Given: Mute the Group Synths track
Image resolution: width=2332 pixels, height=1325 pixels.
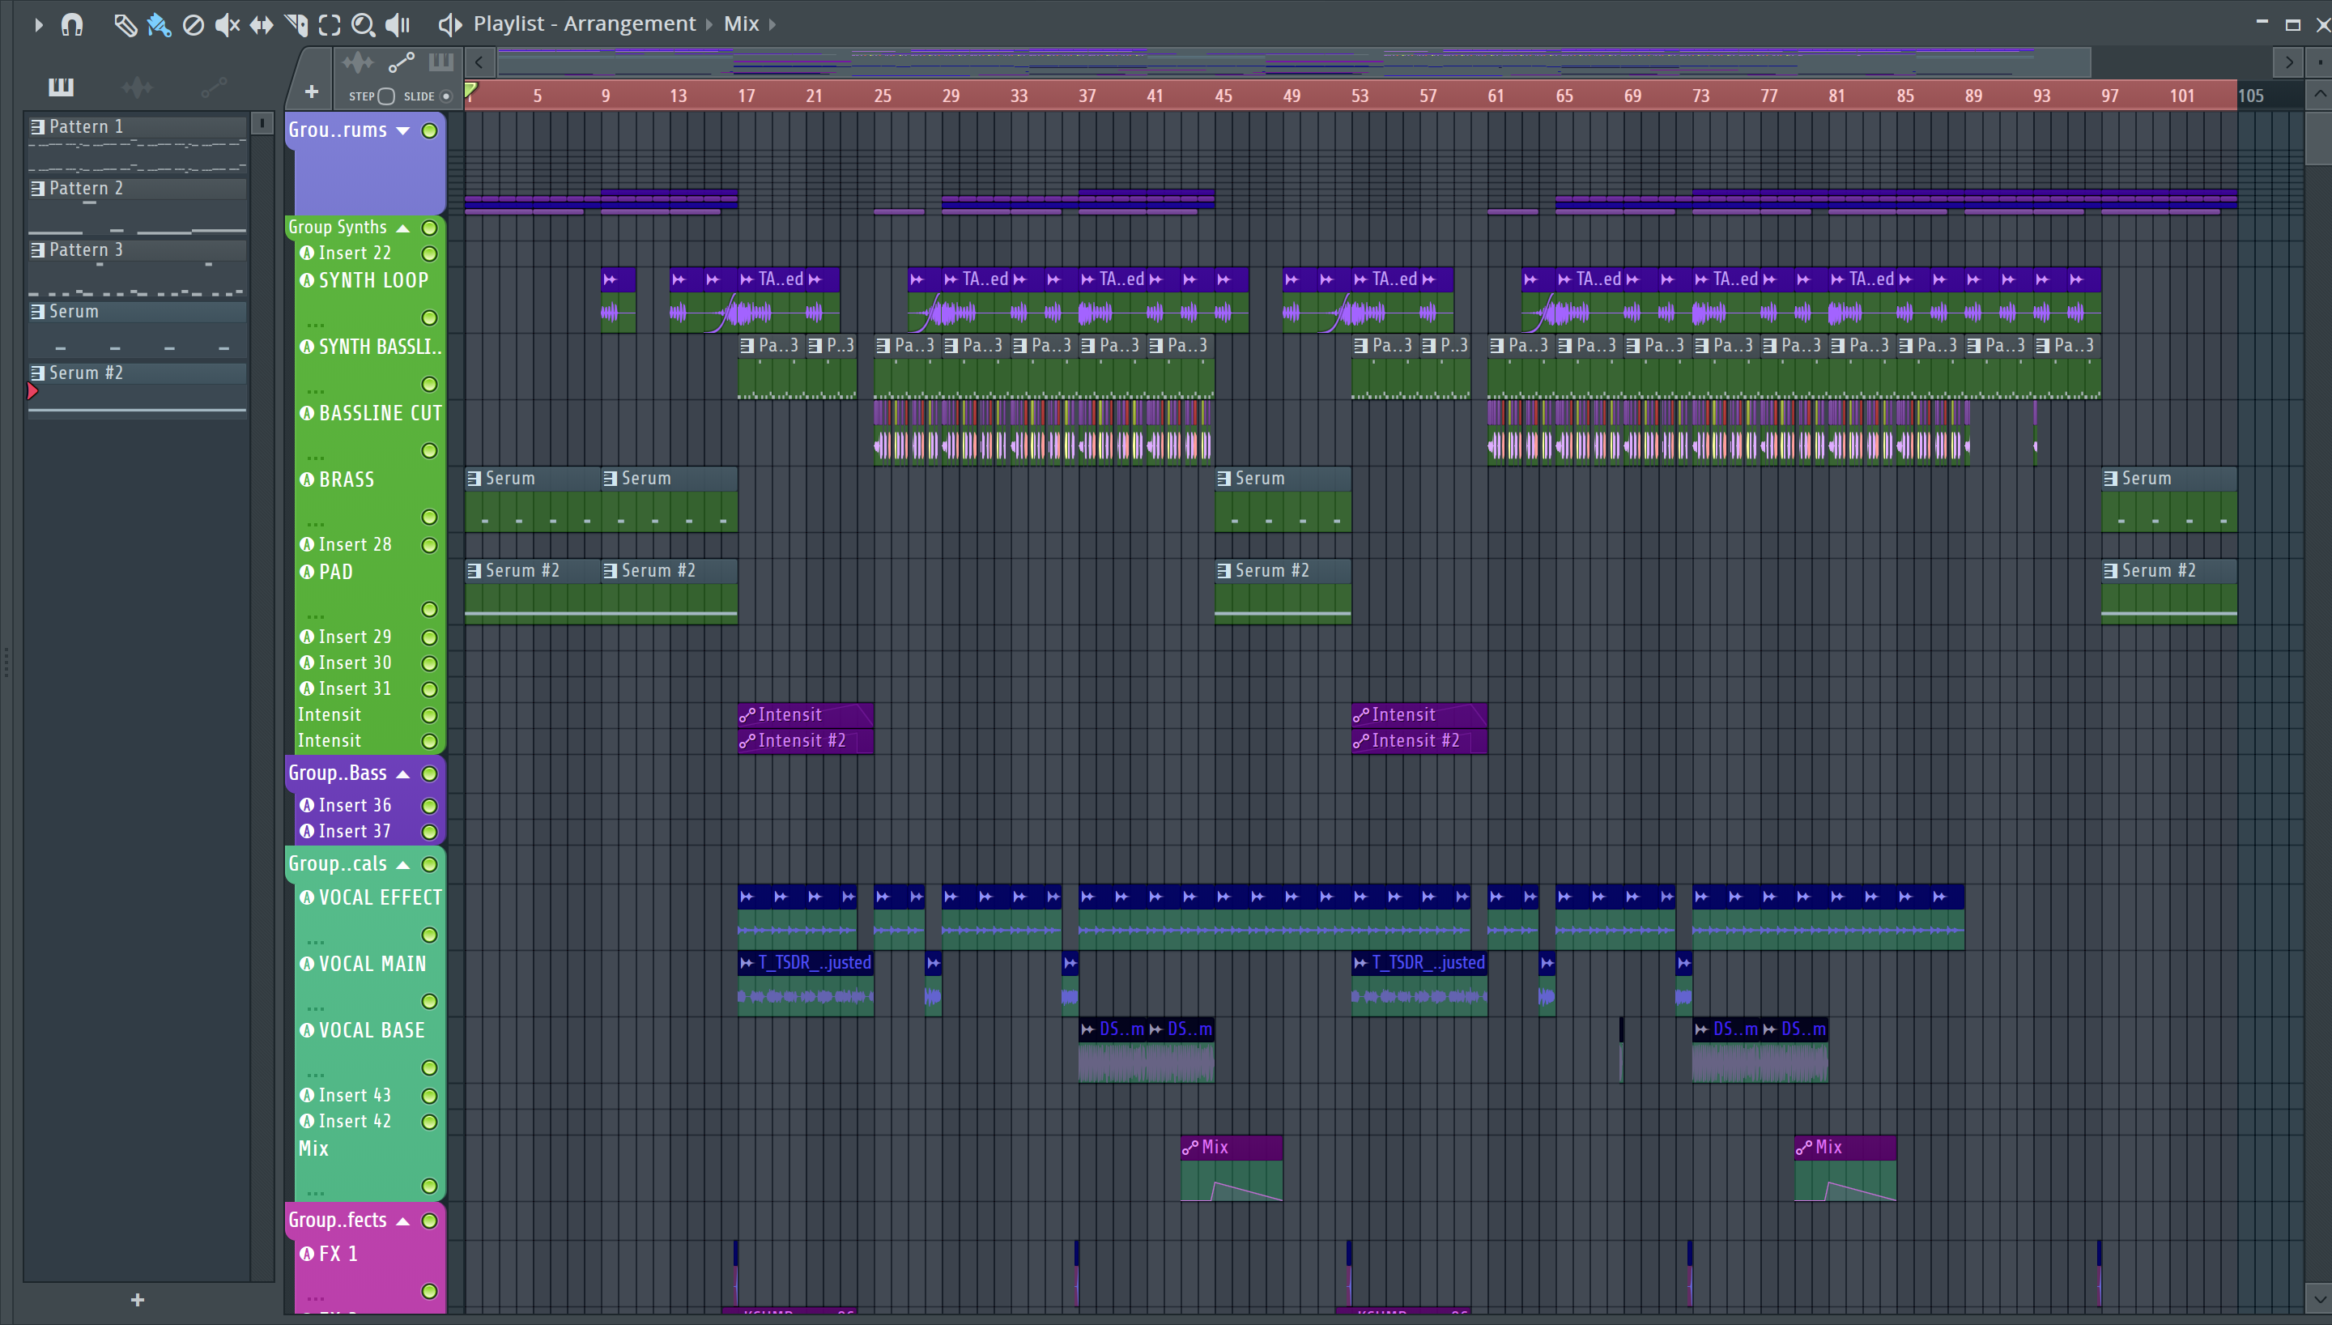Looking at the screenshot, I should click(x=429, y=228).
